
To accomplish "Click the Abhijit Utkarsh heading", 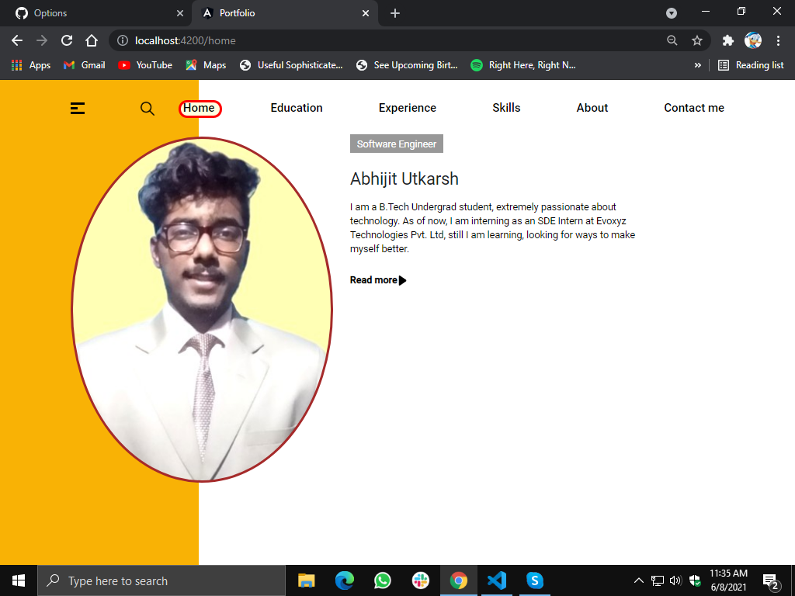I will (x=404, y=179).
